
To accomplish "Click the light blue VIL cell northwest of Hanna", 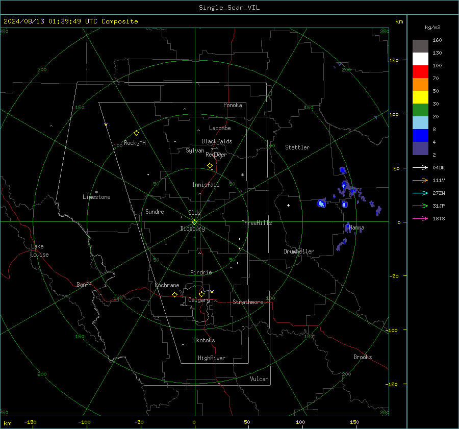I will (321, 203).
